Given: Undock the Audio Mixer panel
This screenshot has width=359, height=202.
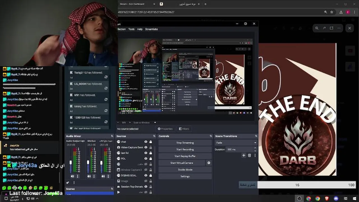Looking at the screenshot, I should coord(112,136).
